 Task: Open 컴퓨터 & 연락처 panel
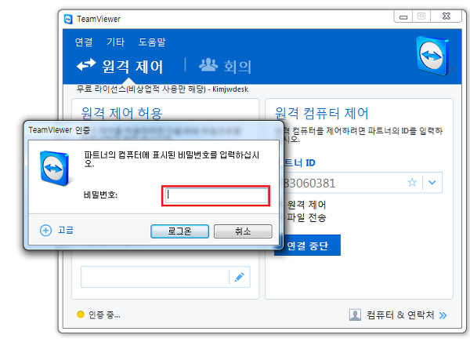[x=400, y=315]
